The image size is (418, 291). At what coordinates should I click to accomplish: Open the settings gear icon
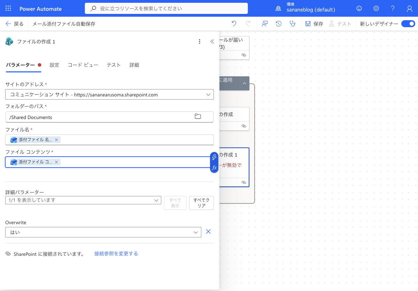tap(376, 8)
